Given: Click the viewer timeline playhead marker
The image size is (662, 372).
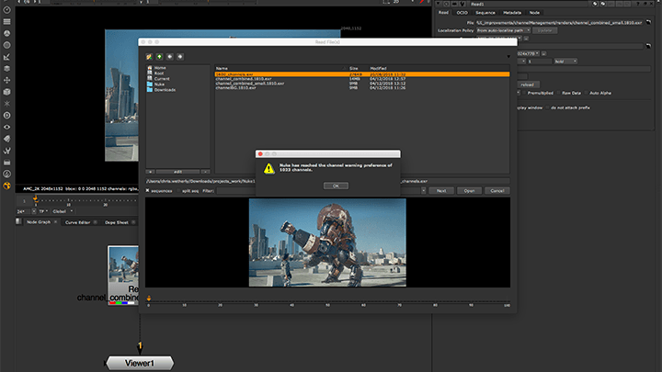Looking at the screenshot, I should tap(36, 198).
